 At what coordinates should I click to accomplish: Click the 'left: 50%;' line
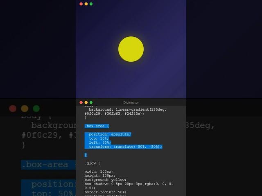click(100, 143)
